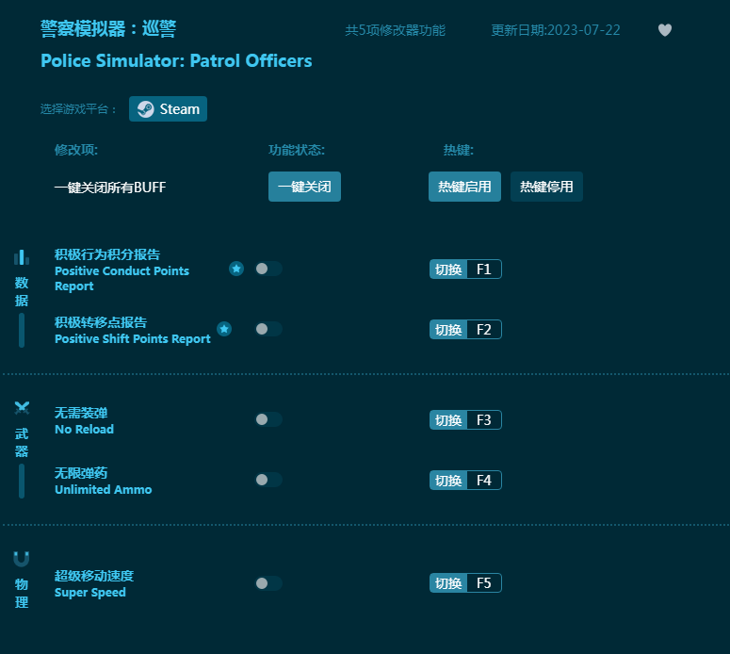
Task: Click the Super Speed label
Action: 90,593
